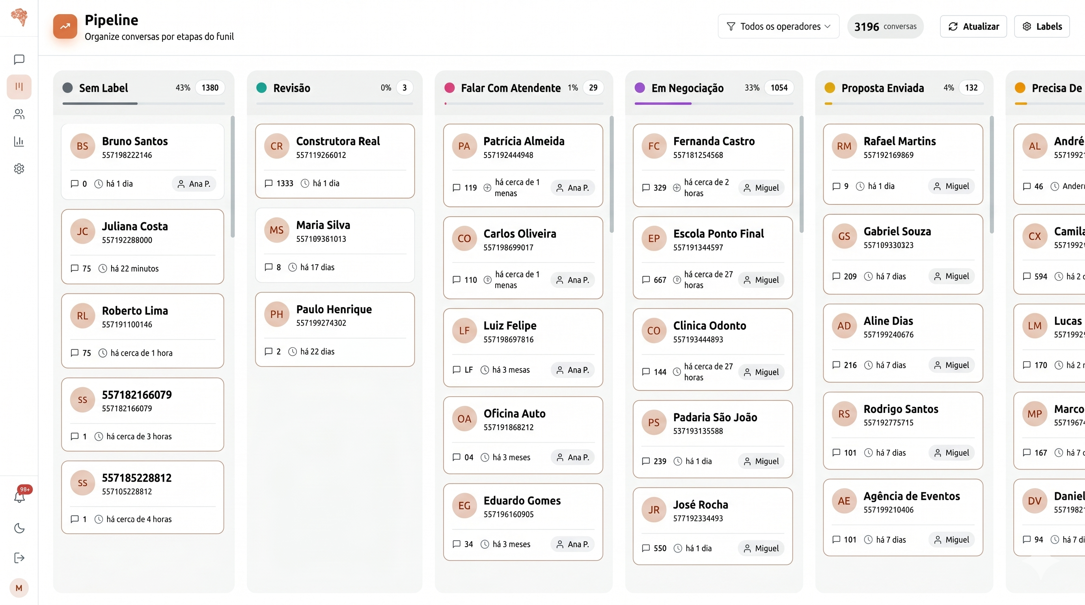The image size is (1085, 605).
Task: Click Ana P. chip on Eduardo Gomes card
Action: pyautogui.click(x=573, y=544)
